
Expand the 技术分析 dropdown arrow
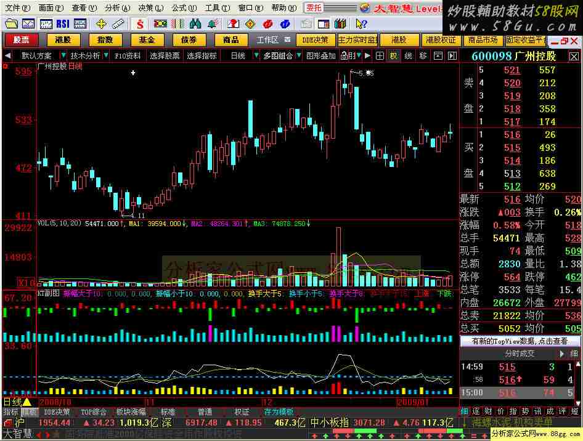pyautogui.click(x=107, y=55)
